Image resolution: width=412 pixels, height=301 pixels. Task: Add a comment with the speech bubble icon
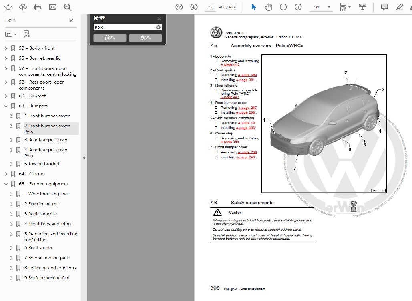tap(384, 7)
